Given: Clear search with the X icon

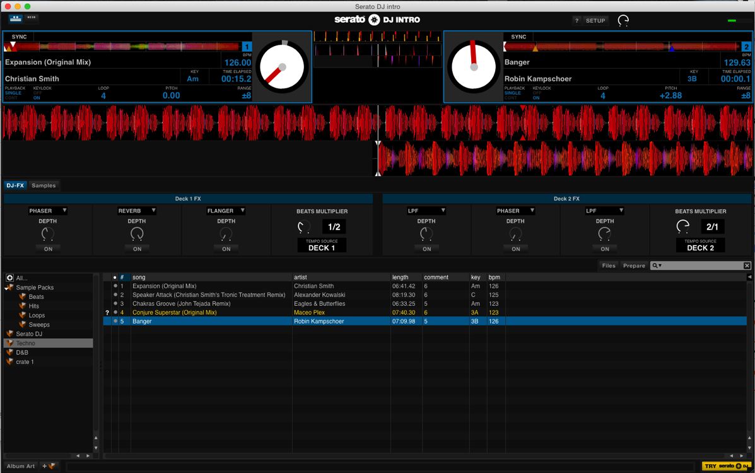Looking at the screenshot, I should 747,266.
